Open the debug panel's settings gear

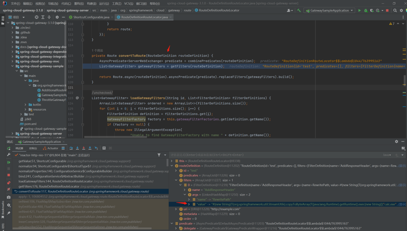click(397, 142)
